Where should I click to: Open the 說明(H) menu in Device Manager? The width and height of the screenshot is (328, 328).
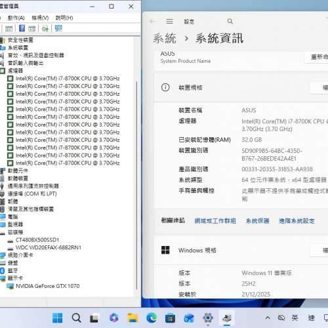pos(64,18)
